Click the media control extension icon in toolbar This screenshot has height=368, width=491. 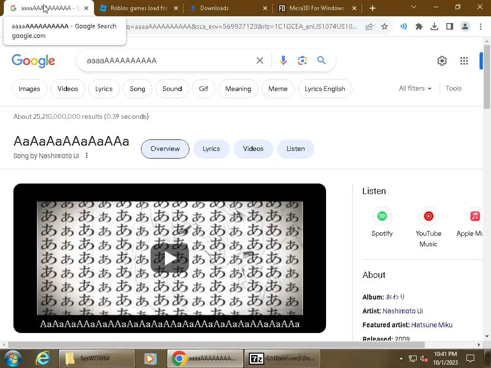[404, 27]
